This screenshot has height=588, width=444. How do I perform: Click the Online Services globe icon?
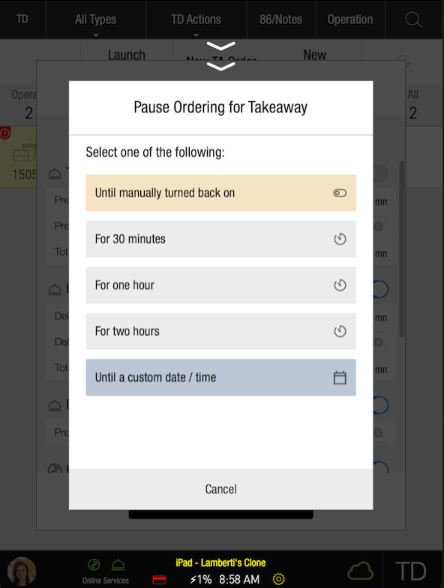click(94, 565)
